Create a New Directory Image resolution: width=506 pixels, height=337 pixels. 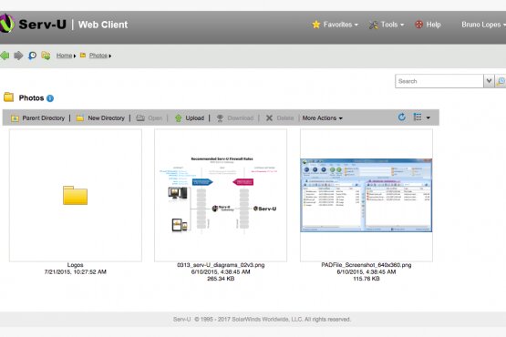pos(100,118)
